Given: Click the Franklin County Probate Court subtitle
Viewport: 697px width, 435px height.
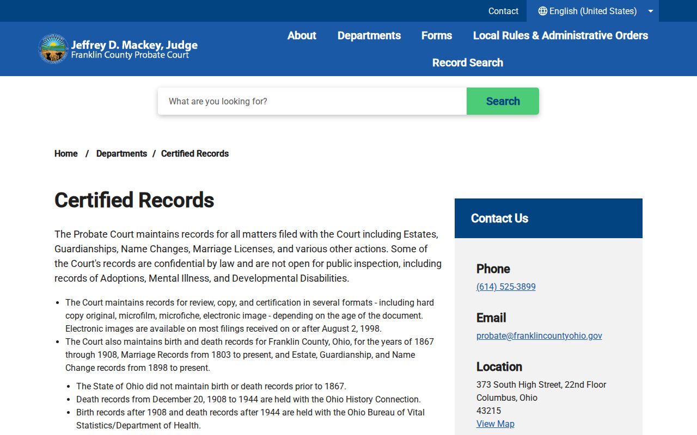Looking at the screenshot, I should (130, 55).
